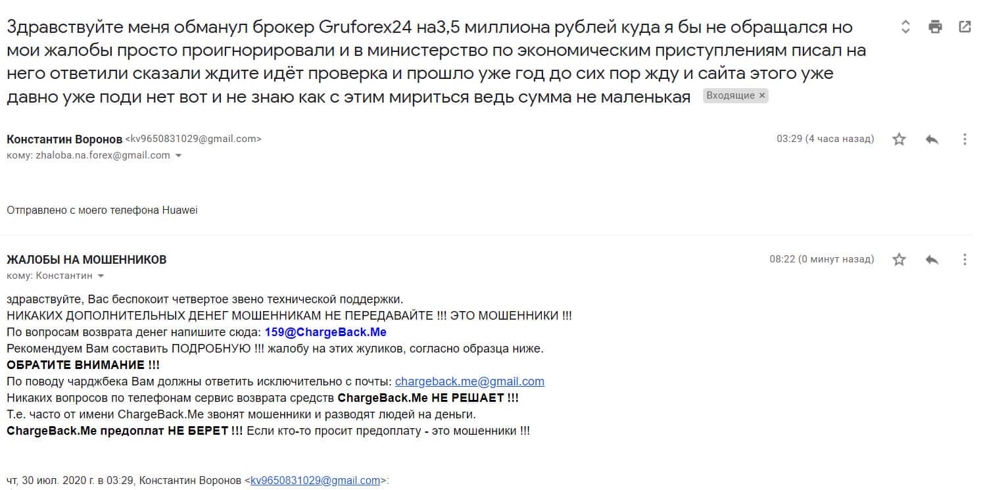Star the message from Константин Воронов
The width and height of the screenshot is (985, 490).
899,139
